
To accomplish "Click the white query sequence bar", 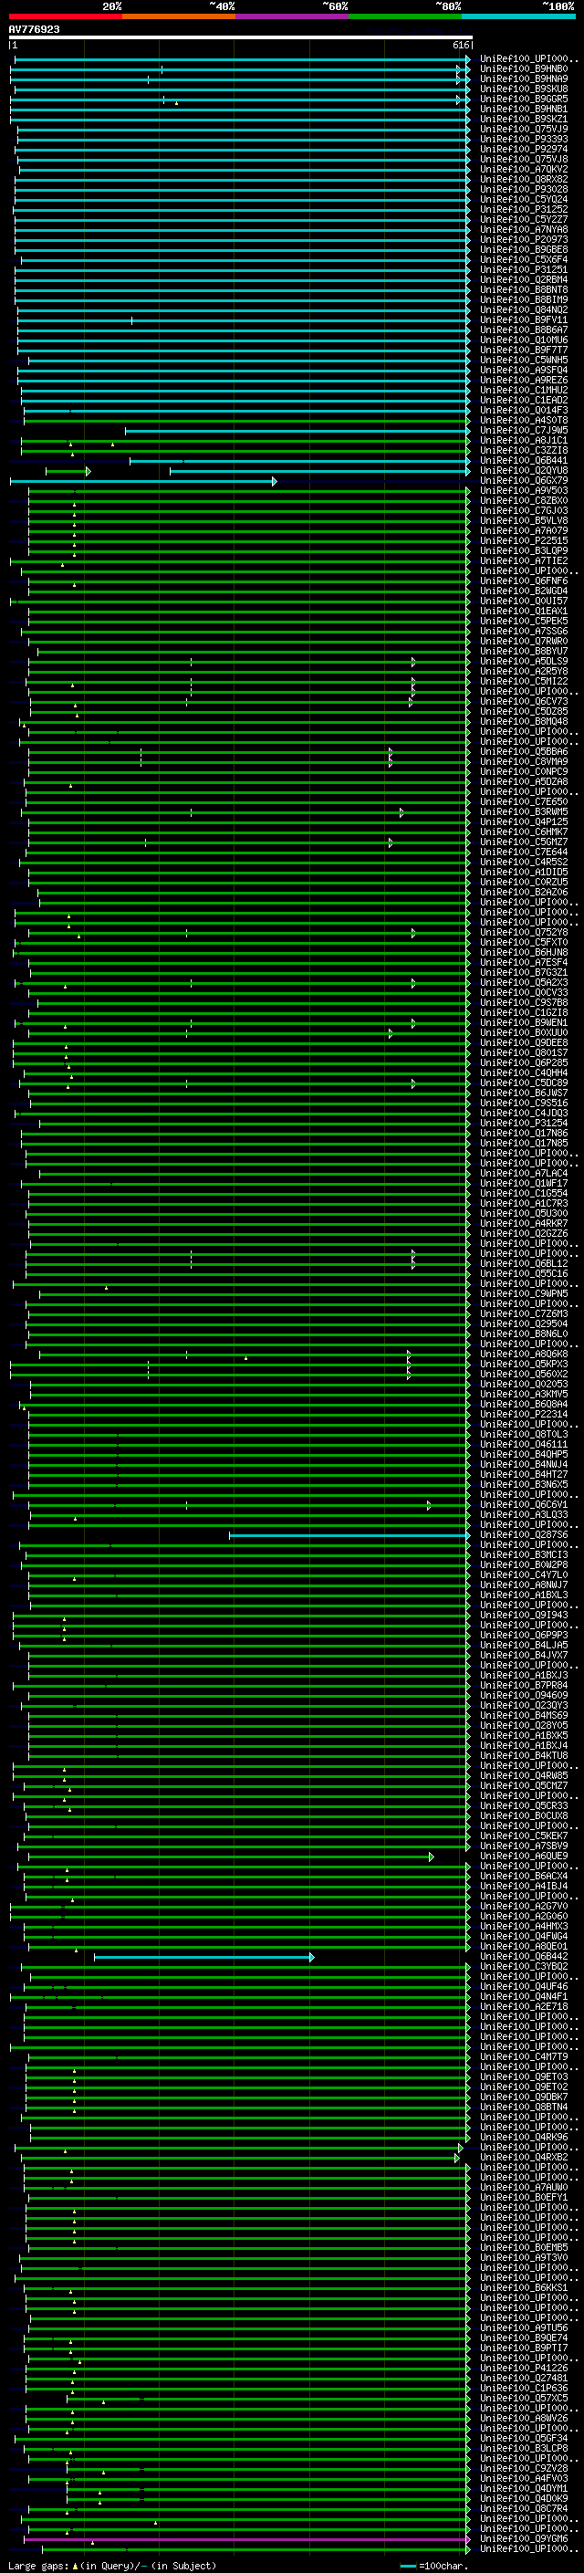I will [x=241, y=38].
